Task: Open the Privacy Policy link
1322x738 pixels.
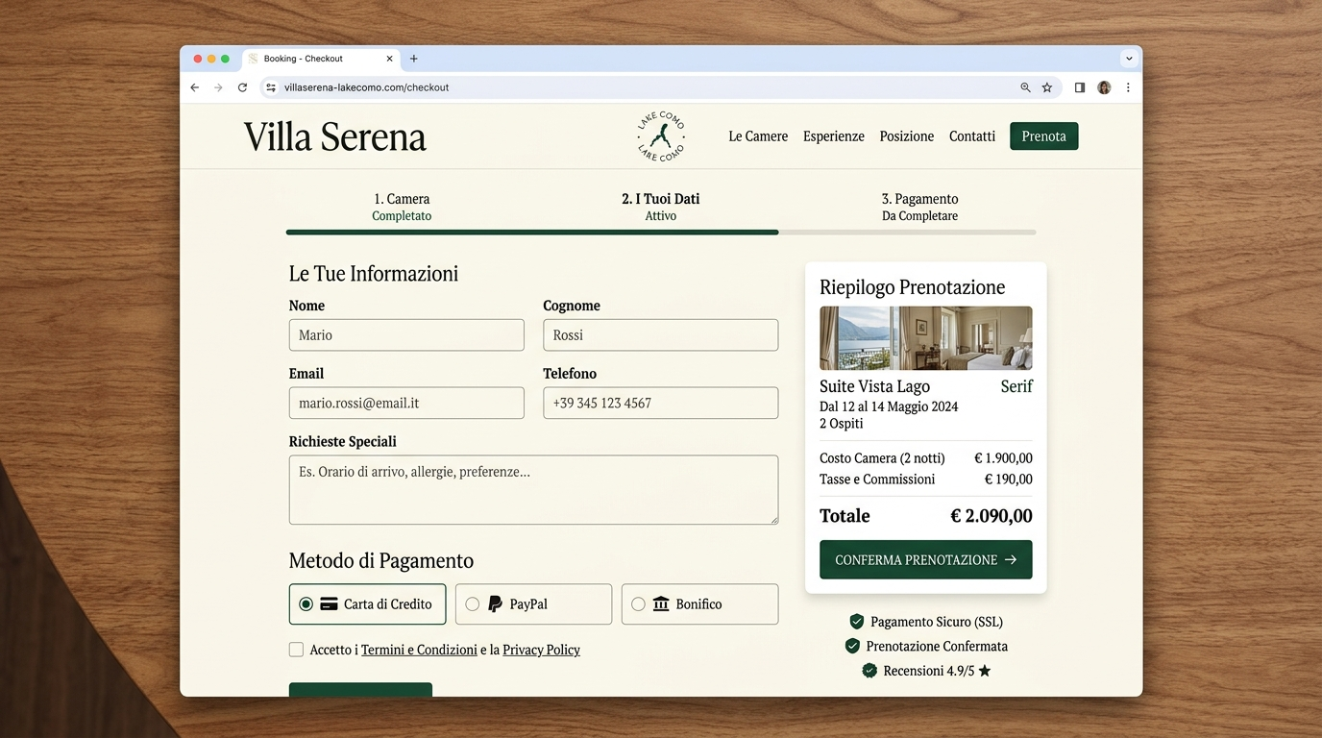Action: click(541, 650)
